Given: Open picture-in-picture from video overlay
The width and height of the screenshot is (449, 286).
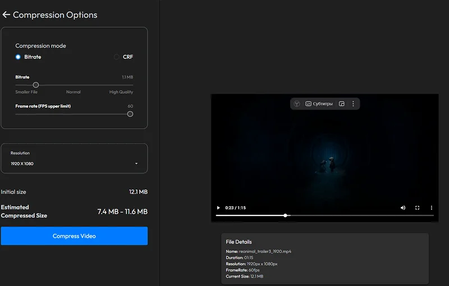Looking at the screenshot, I should tap(342, 104).
